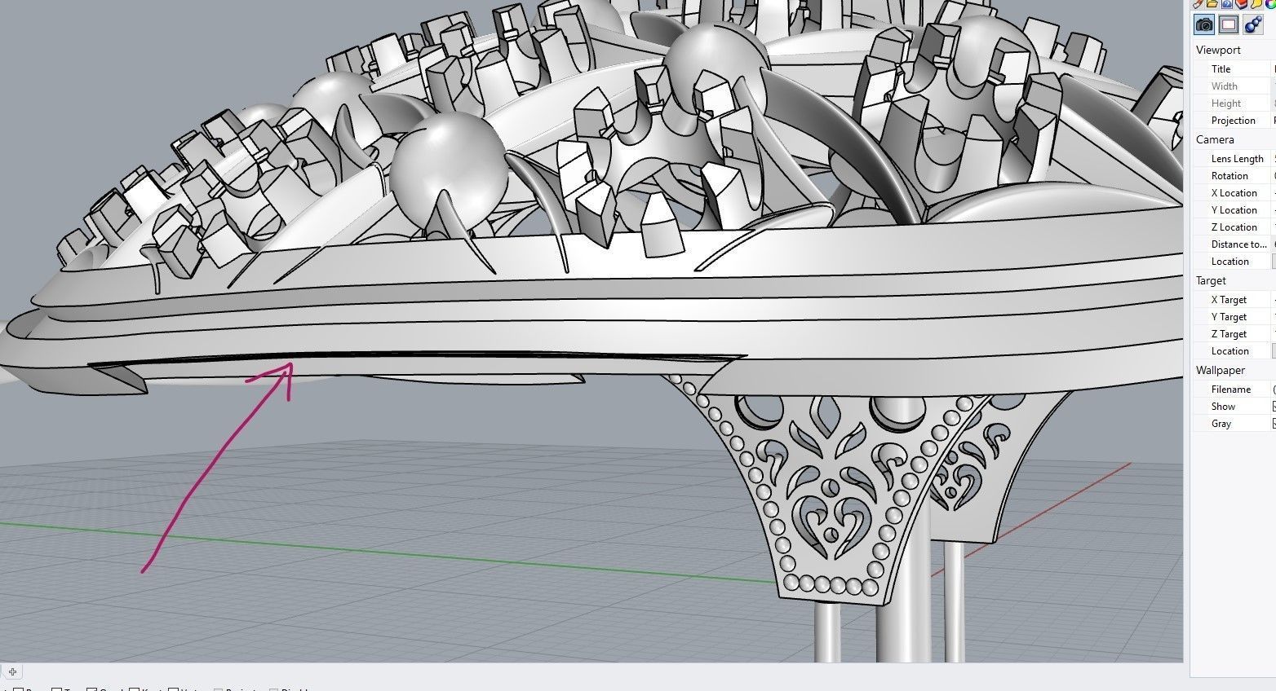
Task: Select the Target section header
Action: (x=1211, y=280)
